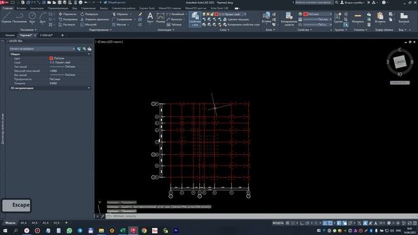
Task: Toggle lineweight display in status bar
Action: pos(339,223)
